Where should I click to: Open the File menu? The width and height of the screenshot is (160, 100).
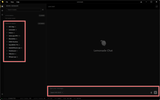pyautogui.click(x=7, y=2)
